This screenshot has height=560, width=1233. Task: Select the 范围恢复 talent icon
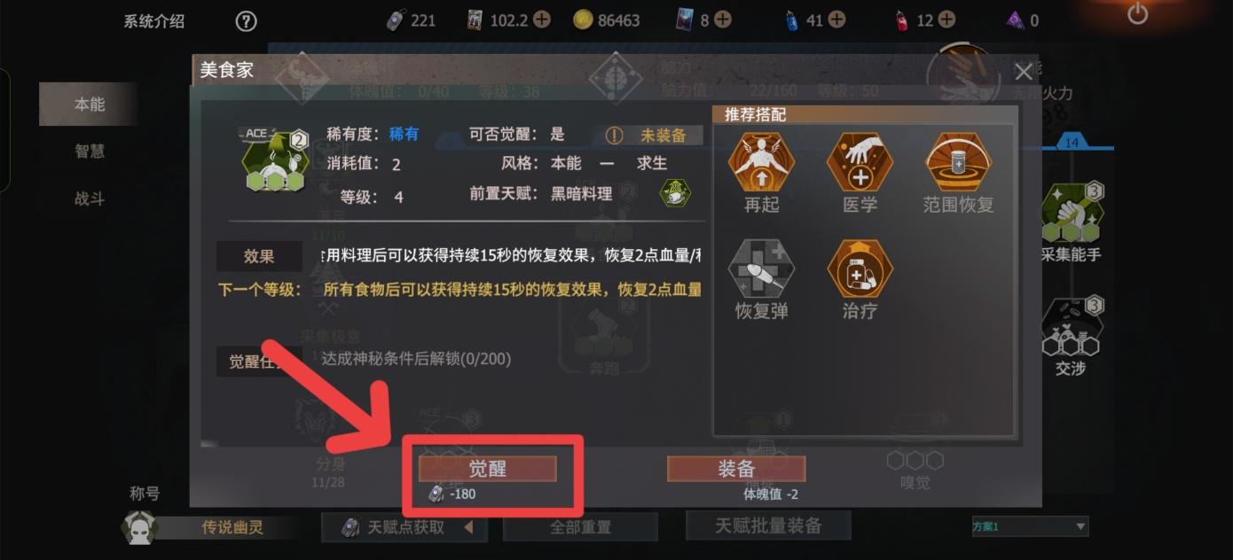click(x=958, y=162)
